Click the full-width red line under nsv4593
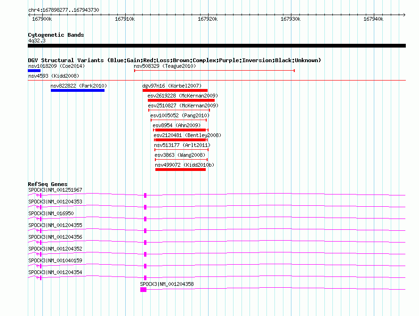Image resolution: width=419 pixels, height=316 pixels. click(217, 80)
